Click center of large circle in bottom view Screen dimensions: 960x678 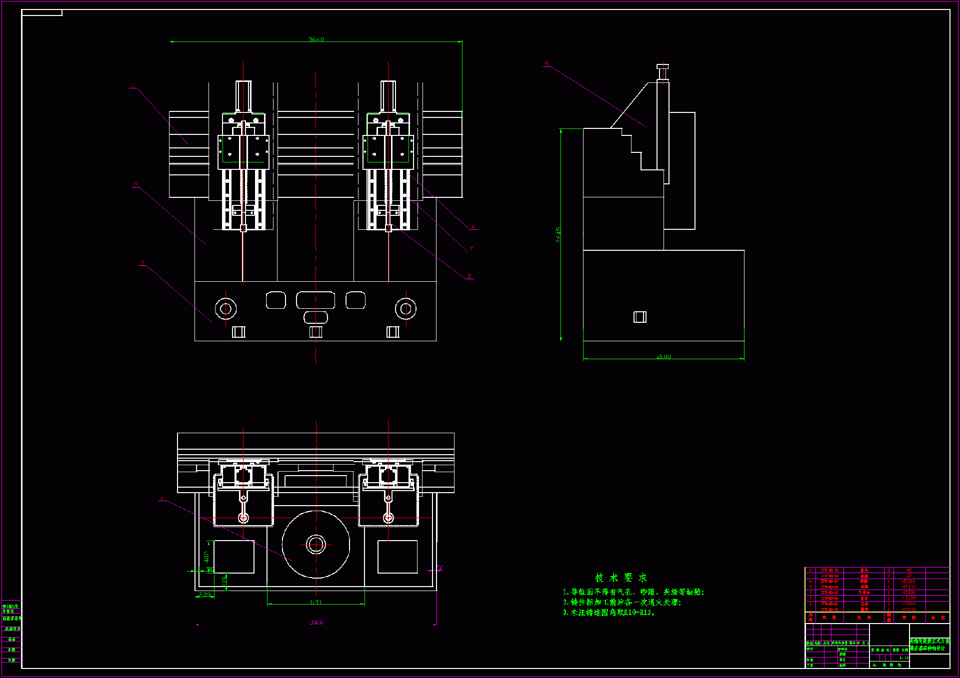click(316, 545)
